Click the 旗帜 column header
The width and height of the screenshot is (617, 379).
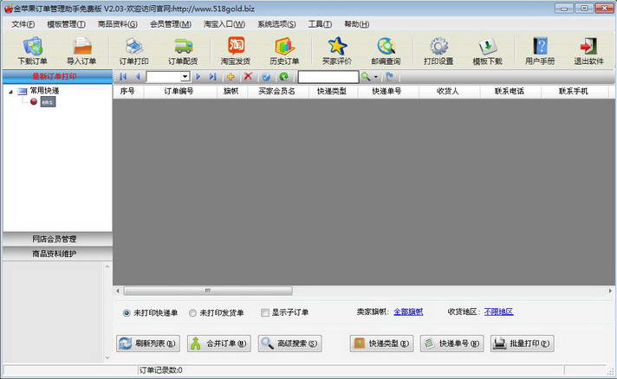pos(232,91)
